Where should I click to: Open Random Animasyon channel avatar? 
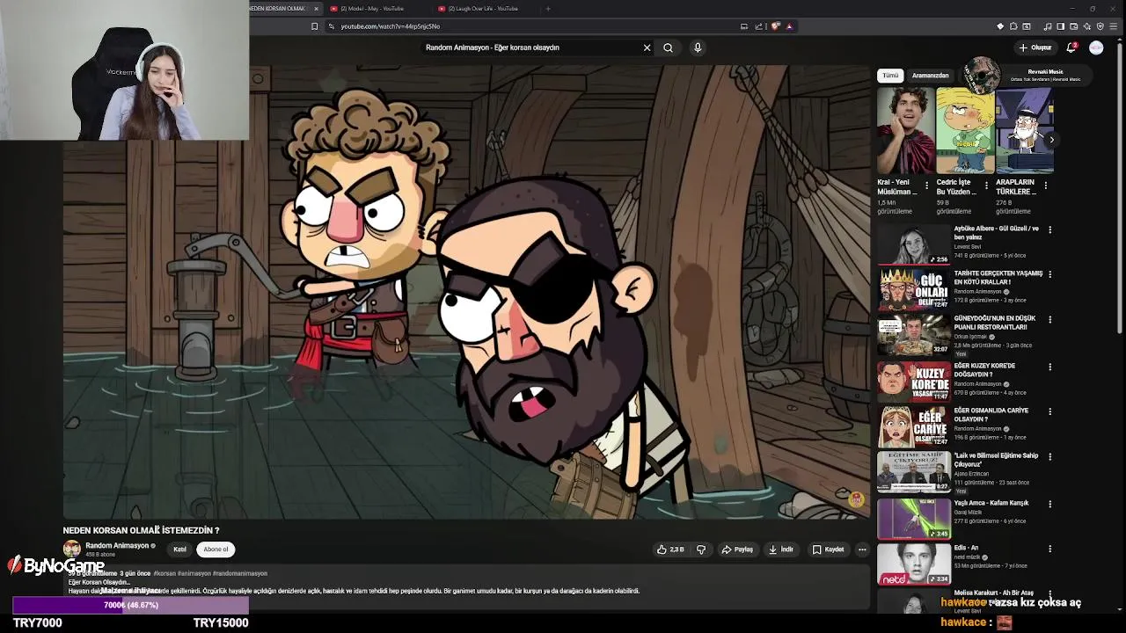[x=71, y=549]
